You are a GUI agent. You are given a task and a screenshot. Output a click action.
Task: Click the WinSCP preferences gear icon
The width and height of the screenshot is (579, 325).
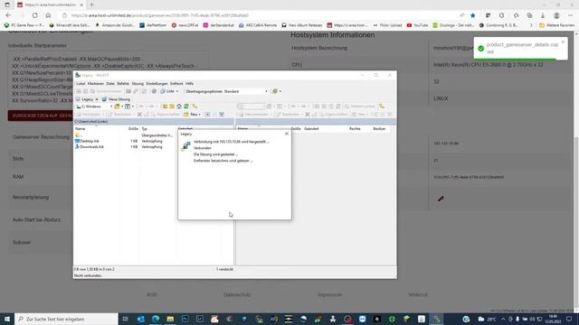154,91
